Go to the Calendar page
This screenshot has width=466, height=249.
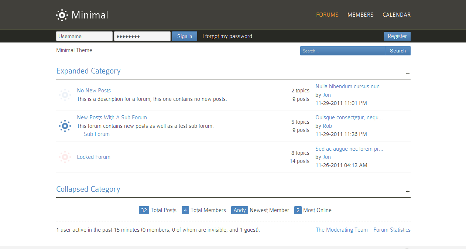tap(396, 15)
